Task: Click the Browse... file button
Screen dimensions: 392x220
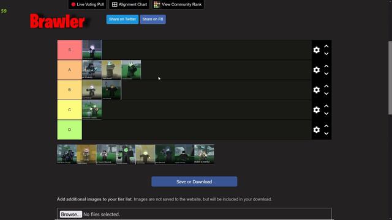Action: [x=71, y=215]
